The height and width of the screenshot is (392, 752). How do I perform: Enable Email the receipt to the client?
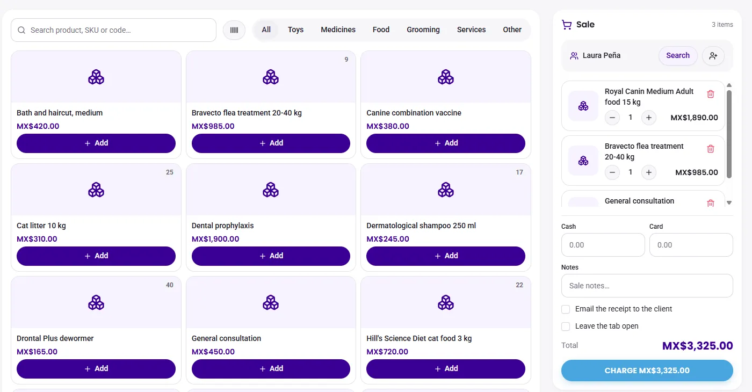(x=566, y=309)
